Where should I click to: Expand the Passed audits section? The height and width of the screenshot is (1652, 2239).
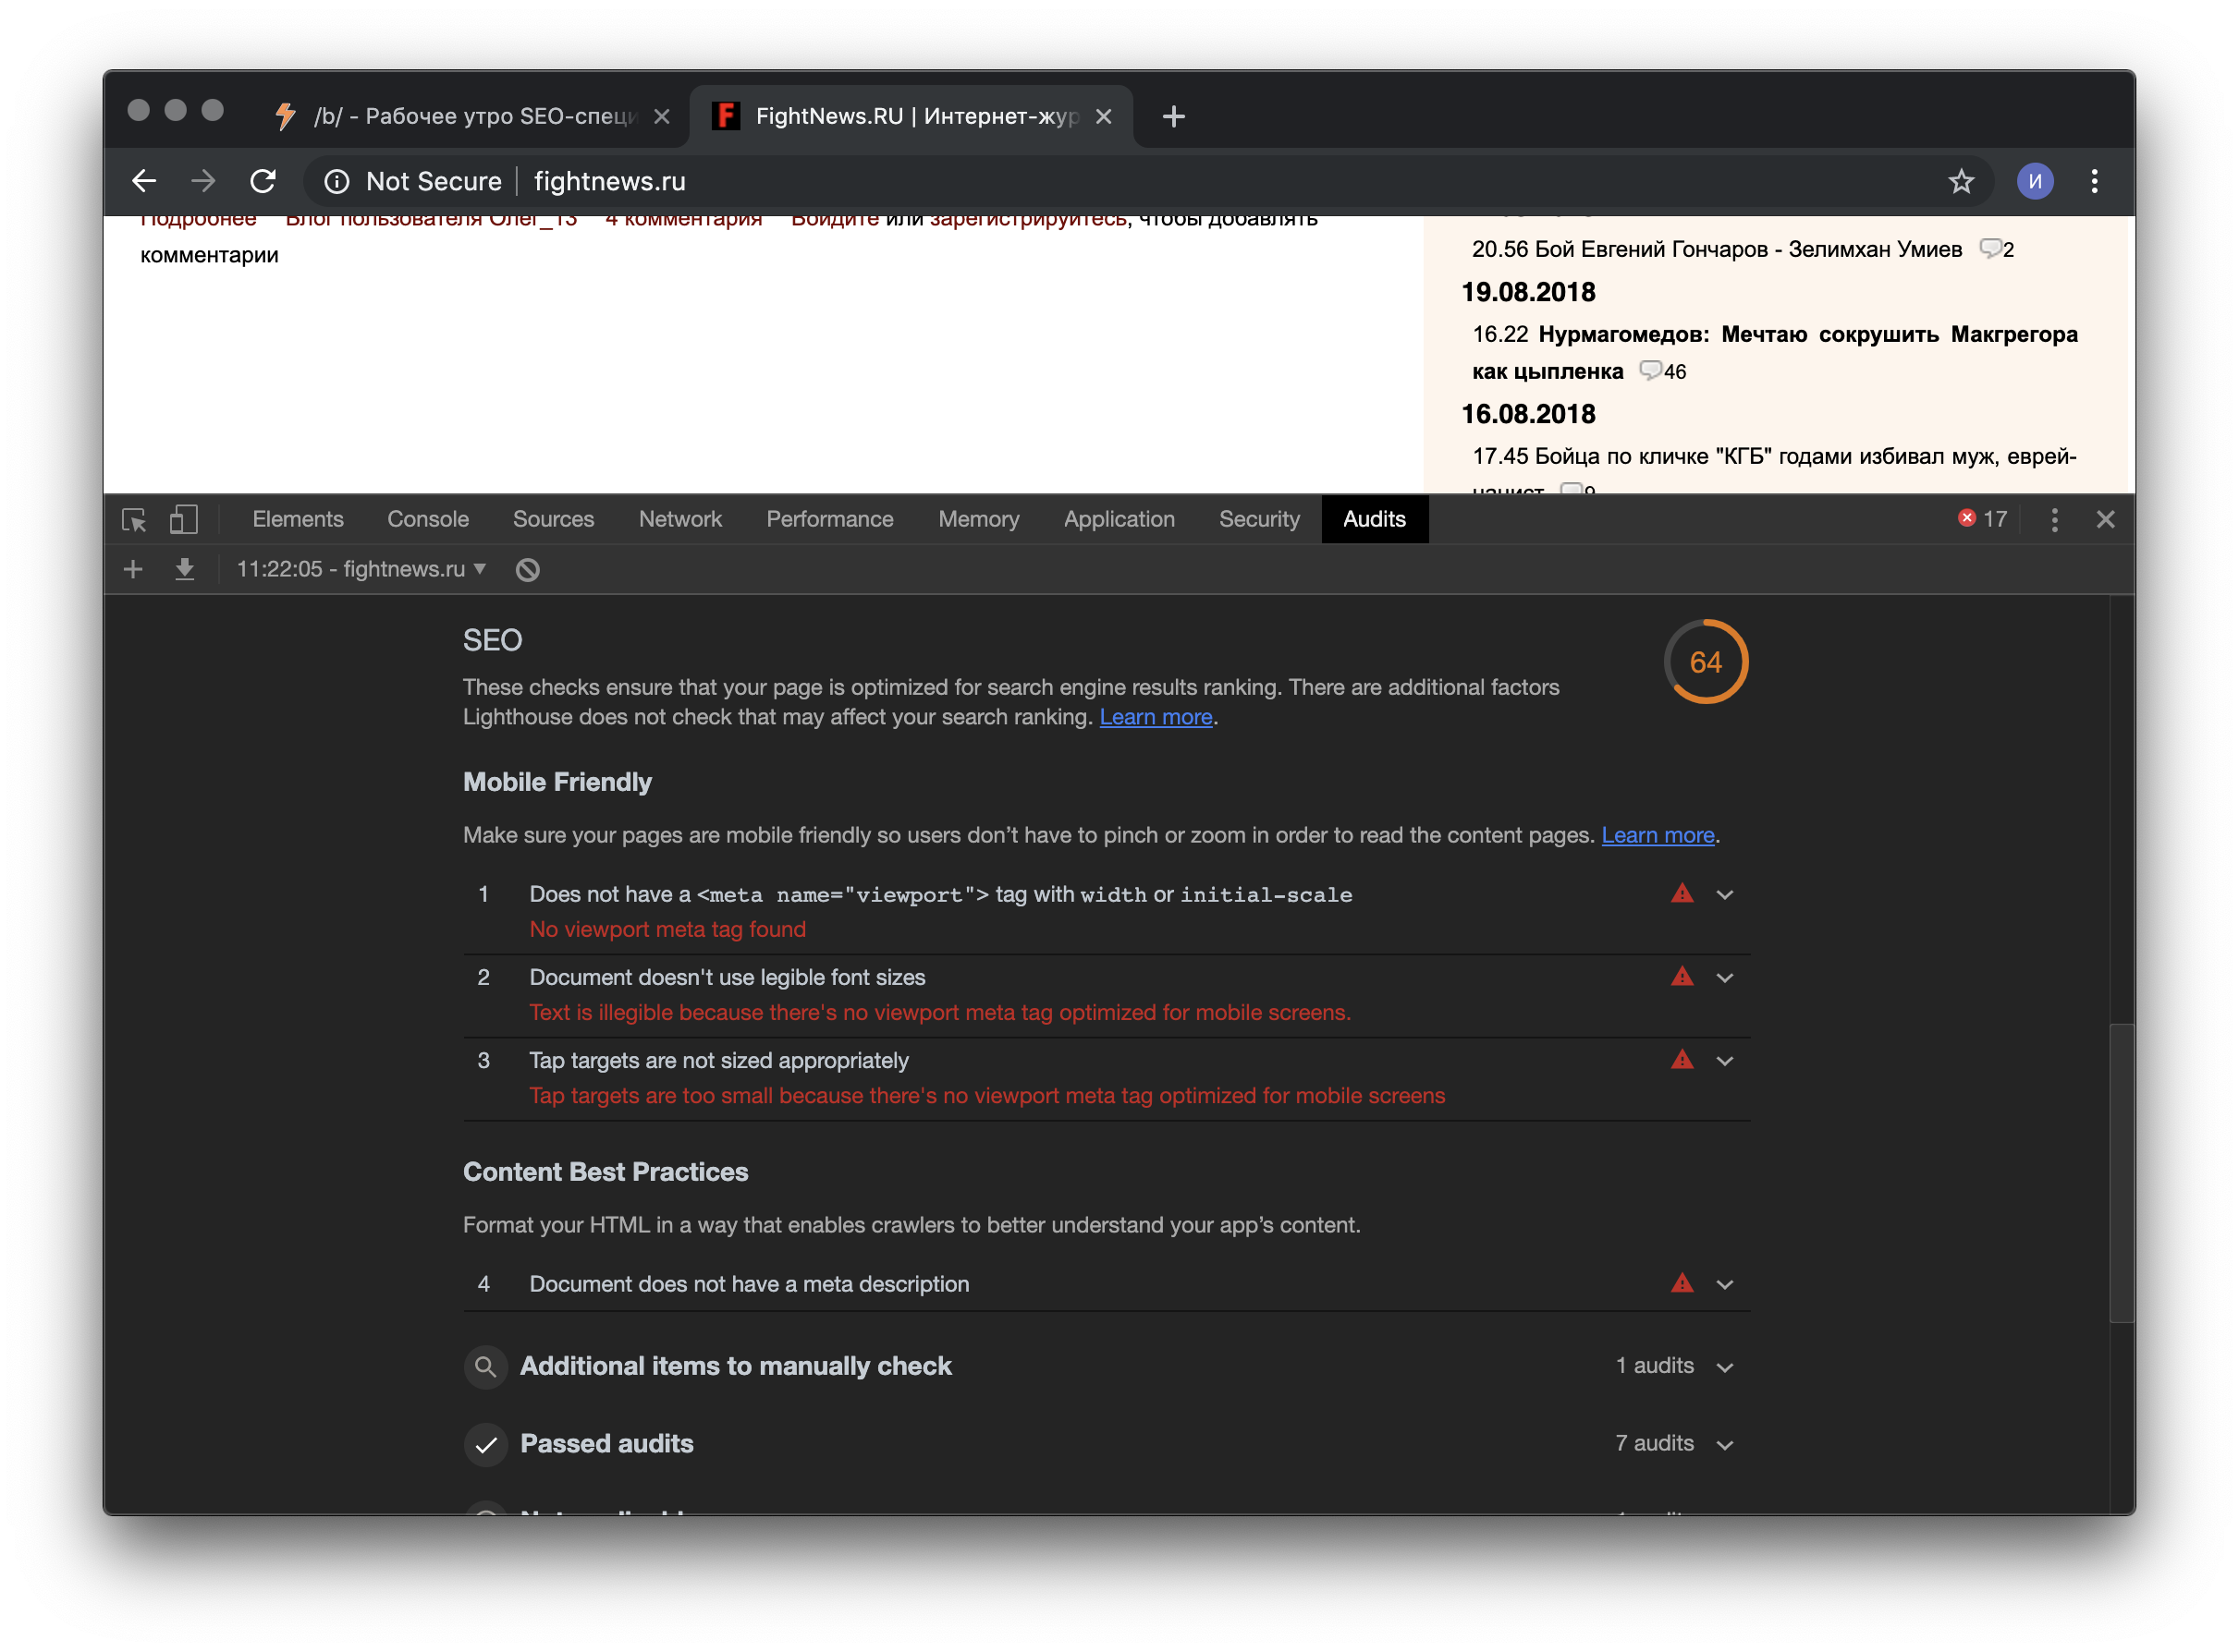coord(1724,1445)
